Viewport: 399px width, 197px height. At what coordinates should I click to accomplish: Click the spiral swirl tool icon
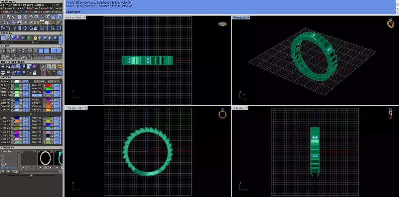point(53,17)
